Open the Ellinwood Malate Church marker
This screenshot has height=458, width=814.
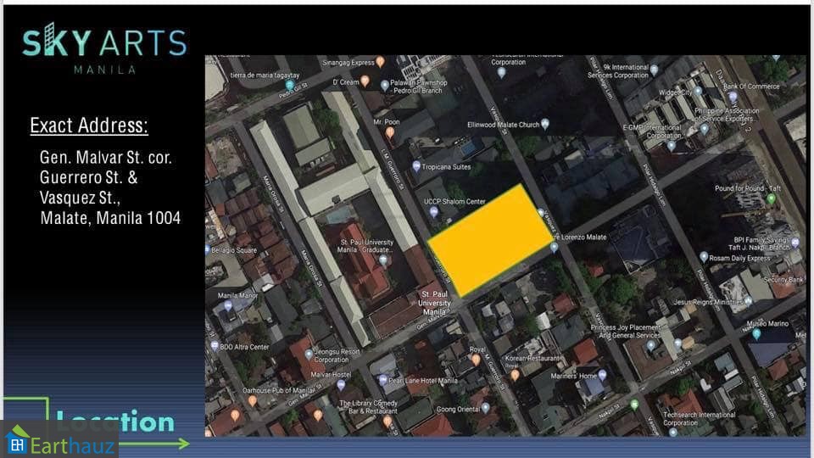click(x=544, y=124)
